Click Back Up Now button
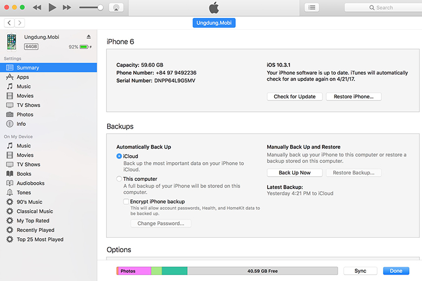This screenshot has height=281, width=422. (295, 172)
